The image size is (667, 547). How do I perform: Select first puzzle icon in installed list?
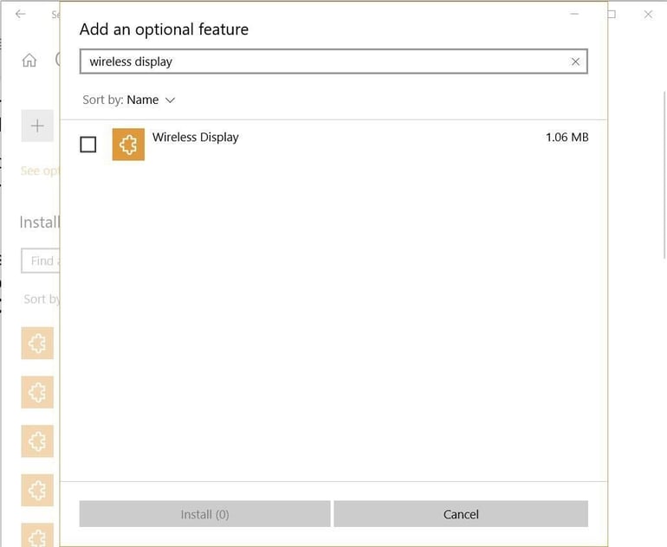click(37, 344)
